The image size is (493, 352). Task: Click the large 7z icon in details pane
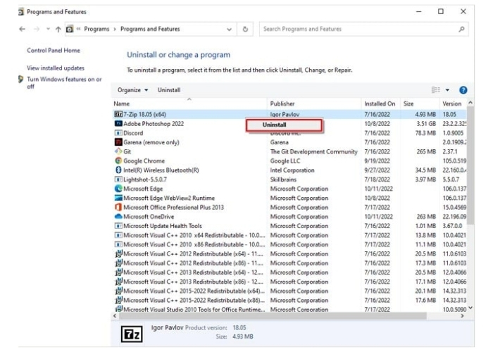pyautogui.click(x=132, y=334)
